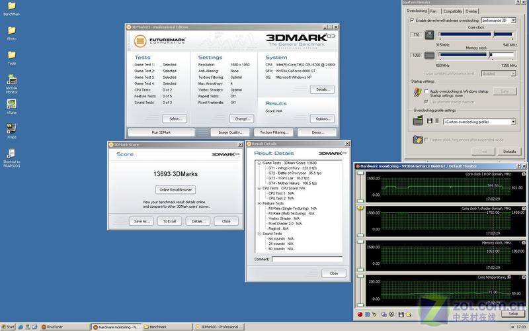
Task: Click the blue pause icon in Hardware monitoring toolbar
Action: (x=367, y=314)
